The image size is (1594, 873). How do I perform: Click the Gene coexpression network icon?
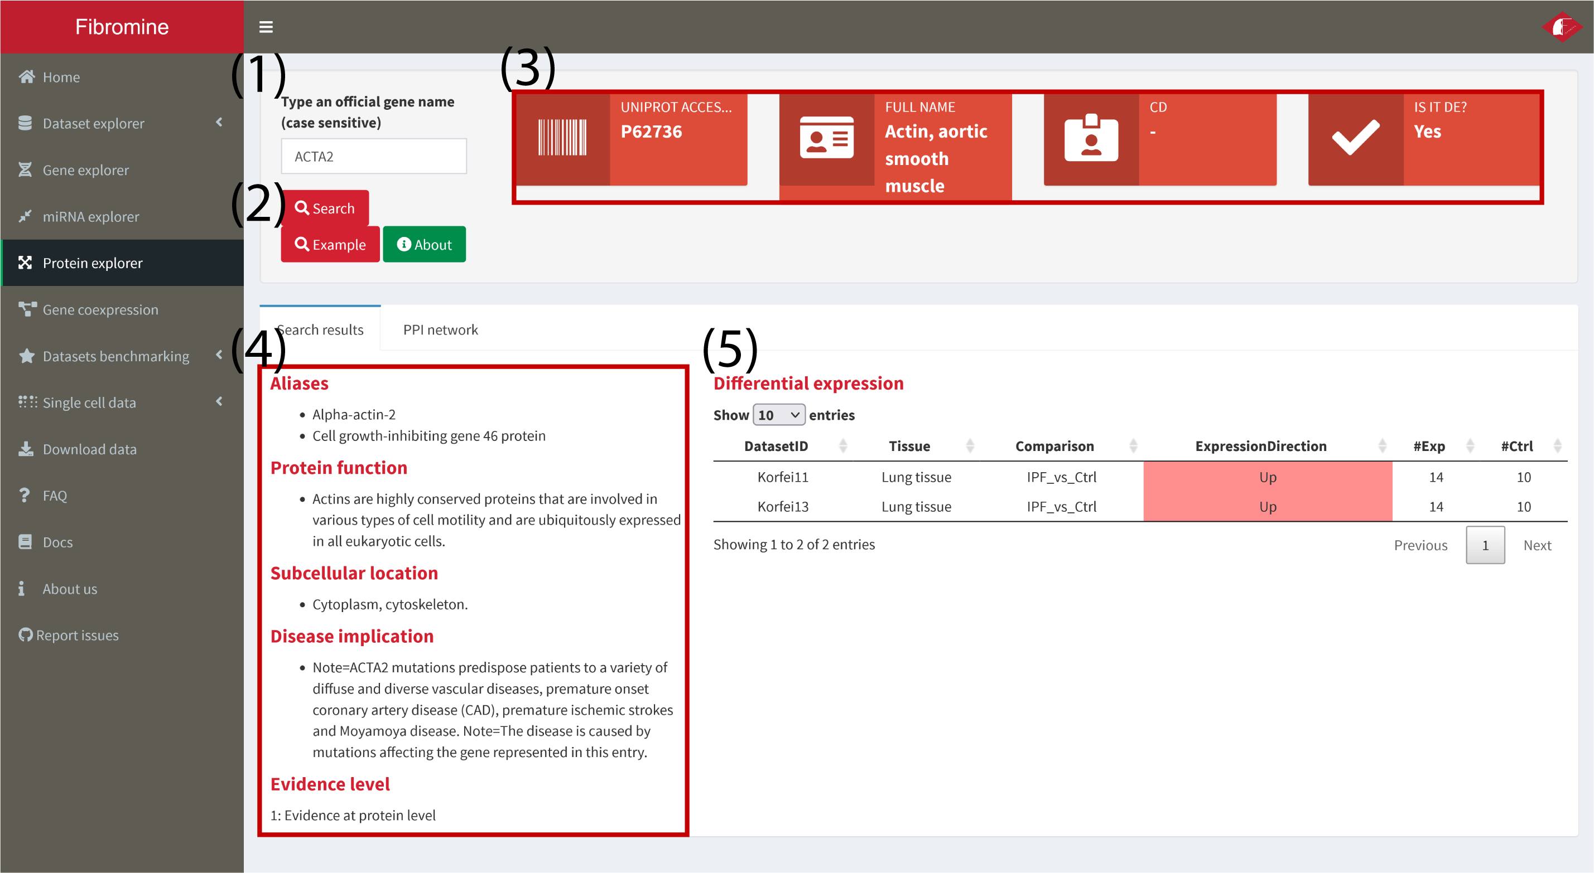pyautogui.click(x=27, y=309)
